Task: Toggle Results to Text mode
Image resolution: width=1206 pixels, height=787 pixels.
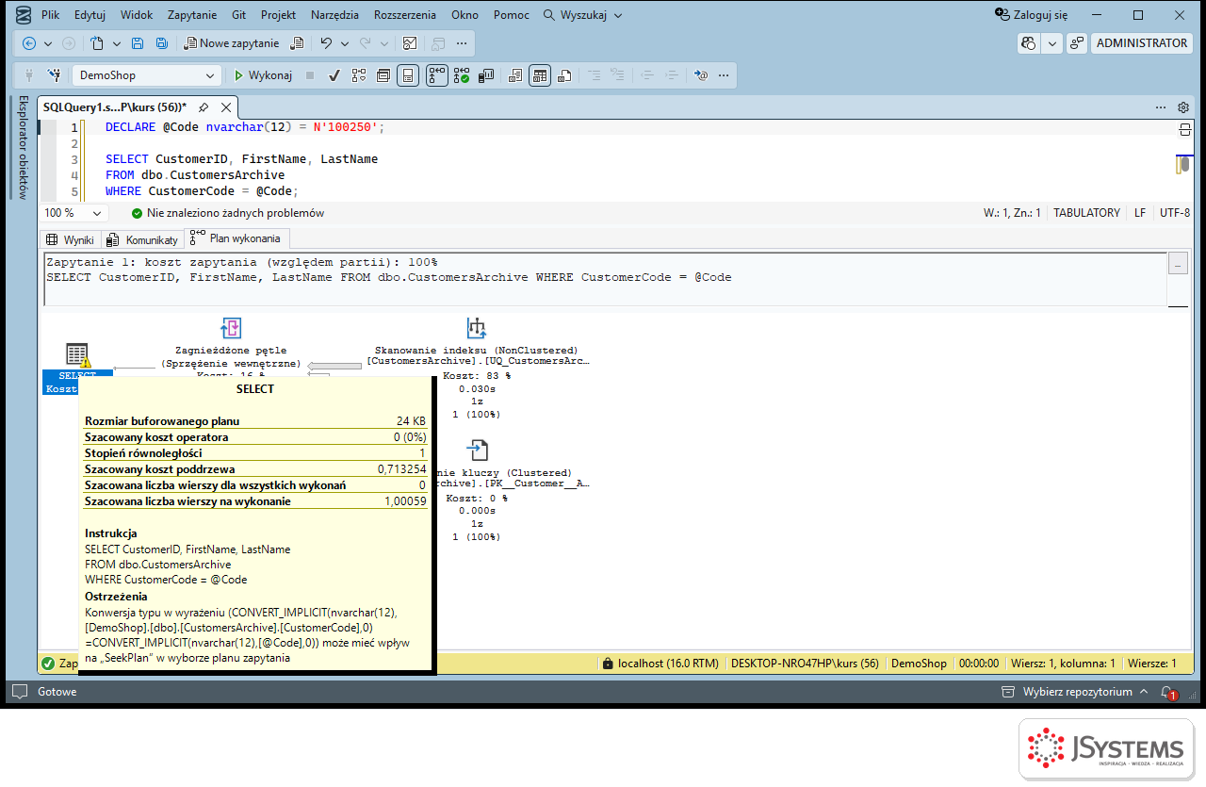Action: pos(514,75)
